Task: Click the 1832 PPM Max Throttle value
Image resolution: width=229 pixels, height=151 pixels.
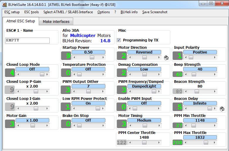Action: click(x=200, y=137)
